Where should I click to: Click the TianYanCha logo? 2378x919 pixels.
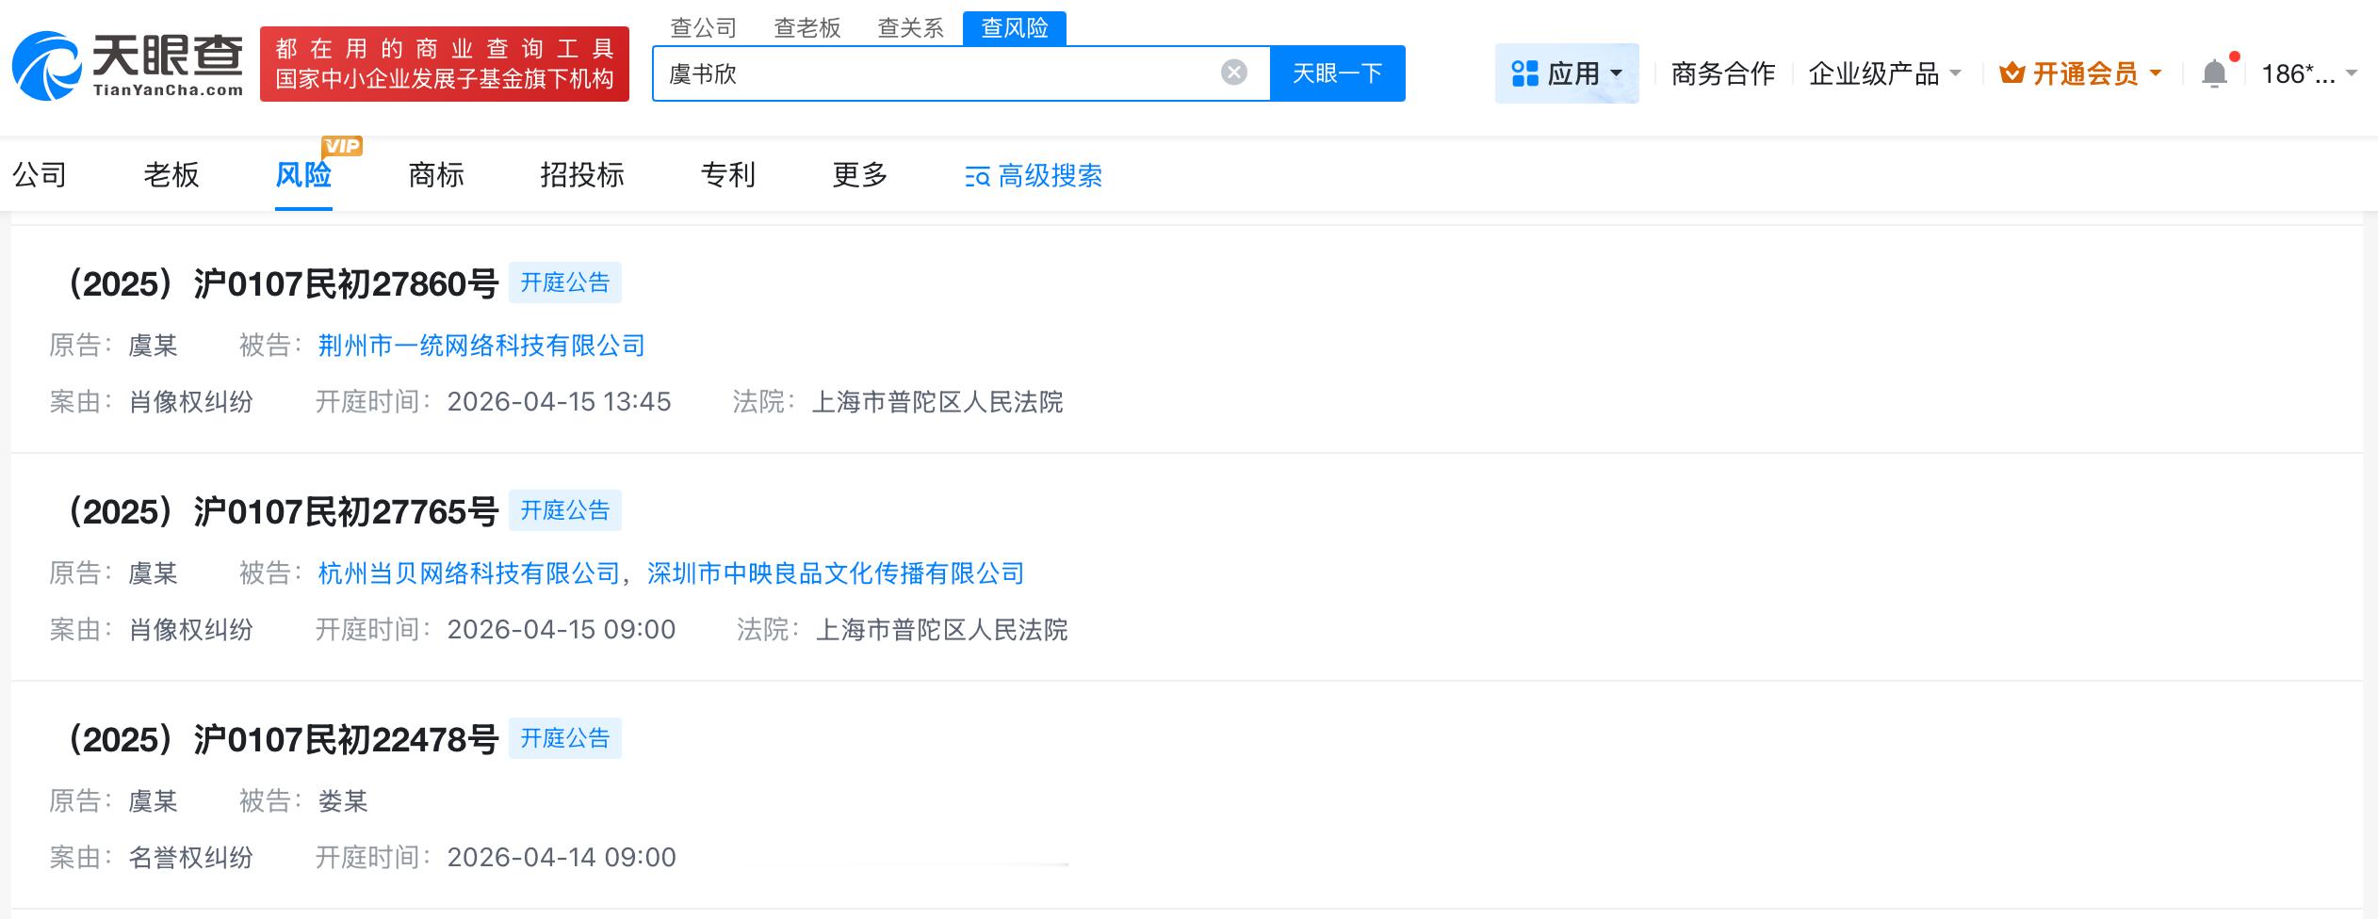(127, 65)
